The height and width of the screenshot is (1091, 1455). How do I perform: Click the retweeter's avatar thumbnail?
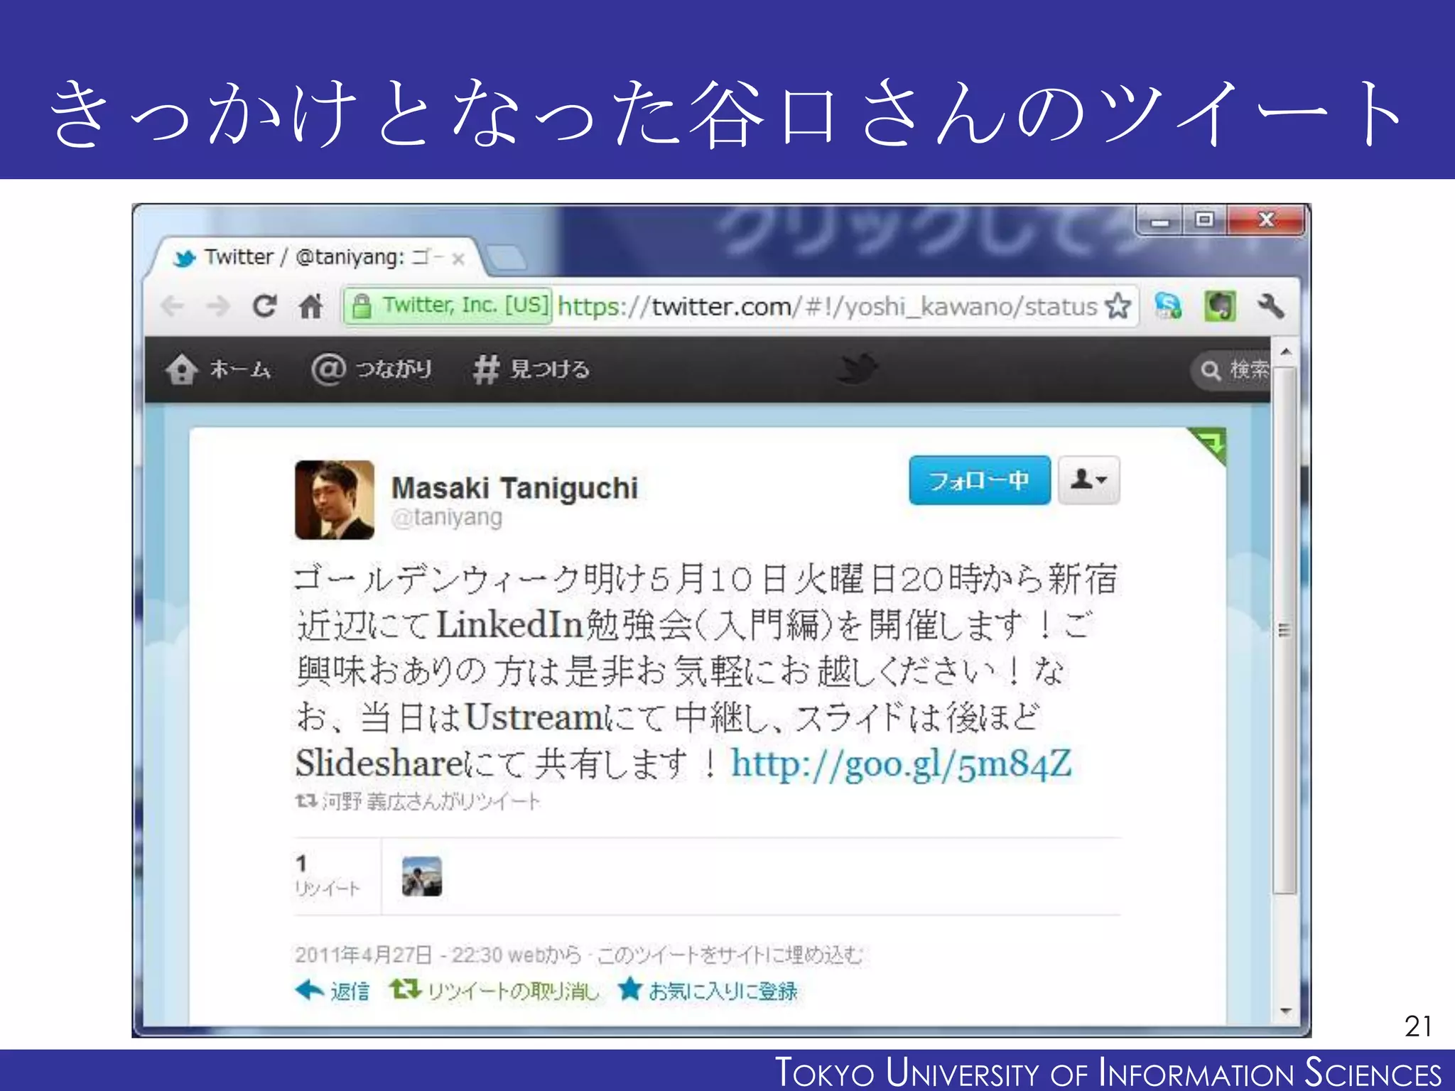click(422, 876)
